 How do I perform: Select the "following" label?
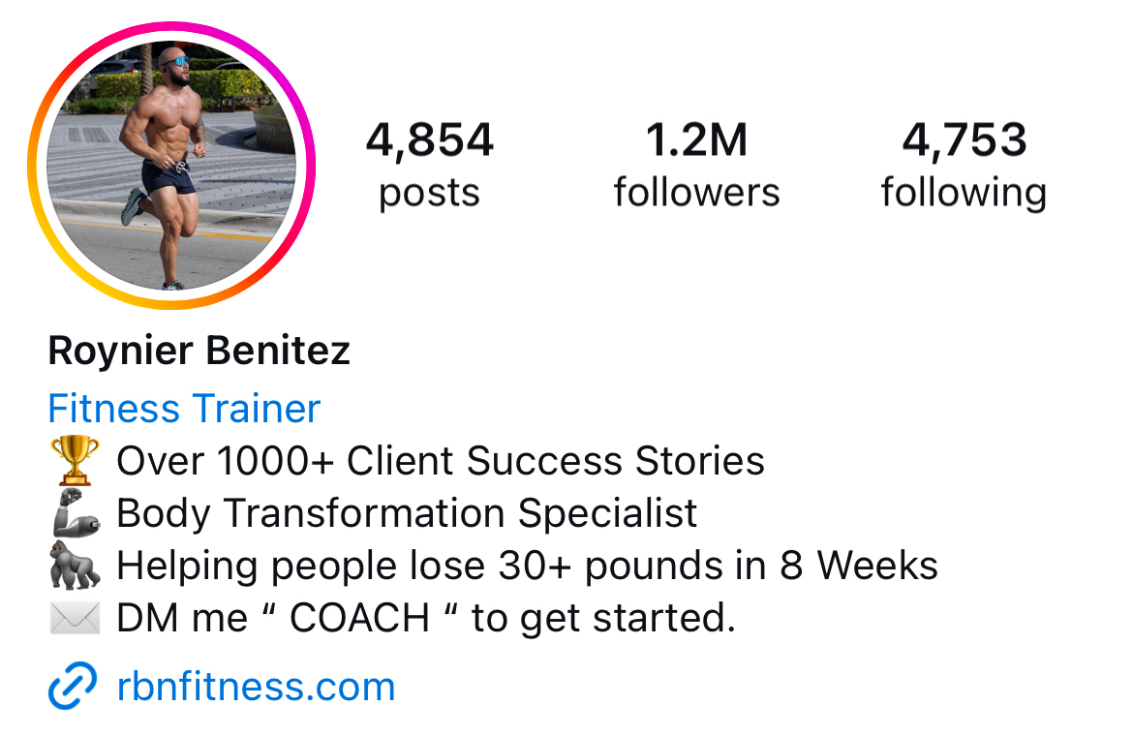[964, 193]
